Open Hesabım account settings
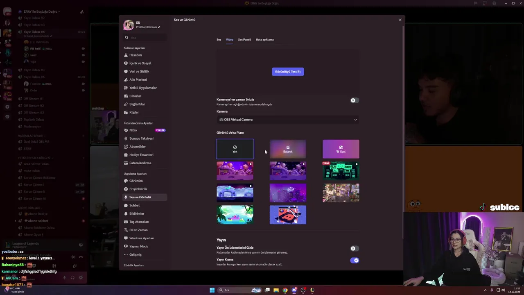 click(x=145, y=55)
